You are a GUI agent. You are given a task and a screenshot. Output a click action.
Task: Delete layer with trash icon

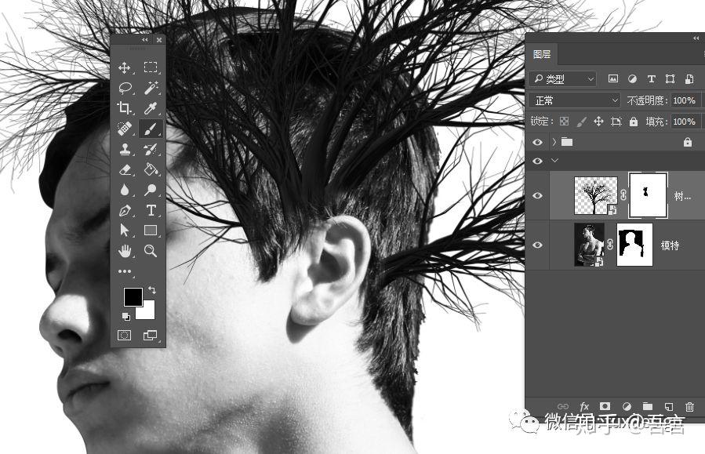pyautogui.click(x=689, y=407)
